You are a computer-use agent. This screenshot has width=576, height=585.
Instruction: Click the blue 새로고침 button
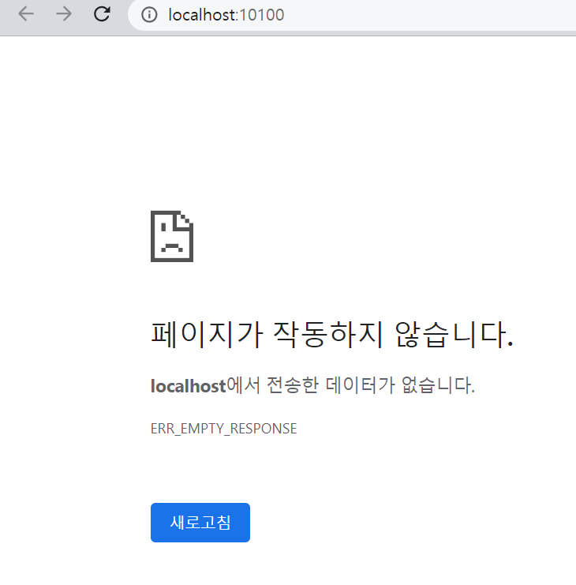(x=200, y=523)
